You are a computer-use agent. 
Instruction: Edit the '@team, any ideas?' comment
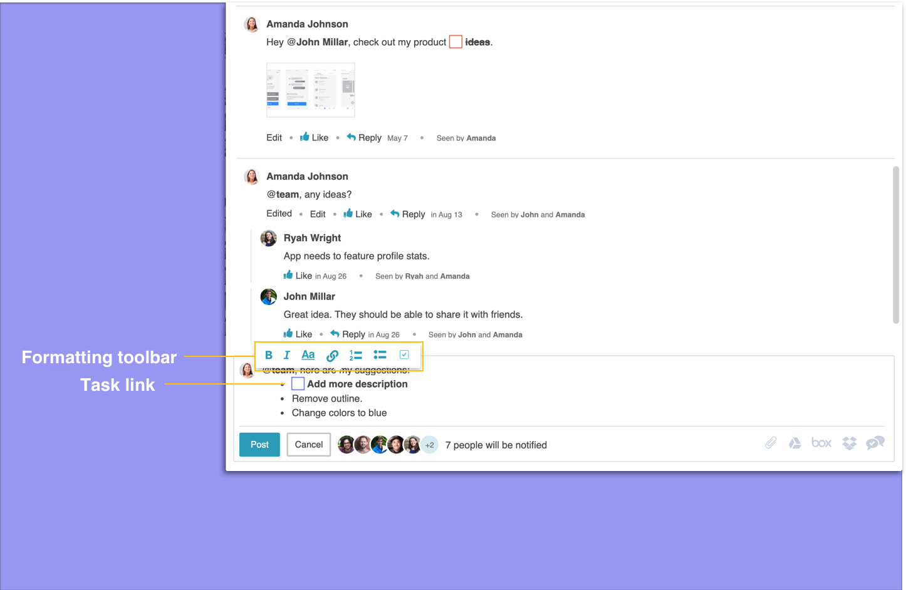click(x=318, y=214)
